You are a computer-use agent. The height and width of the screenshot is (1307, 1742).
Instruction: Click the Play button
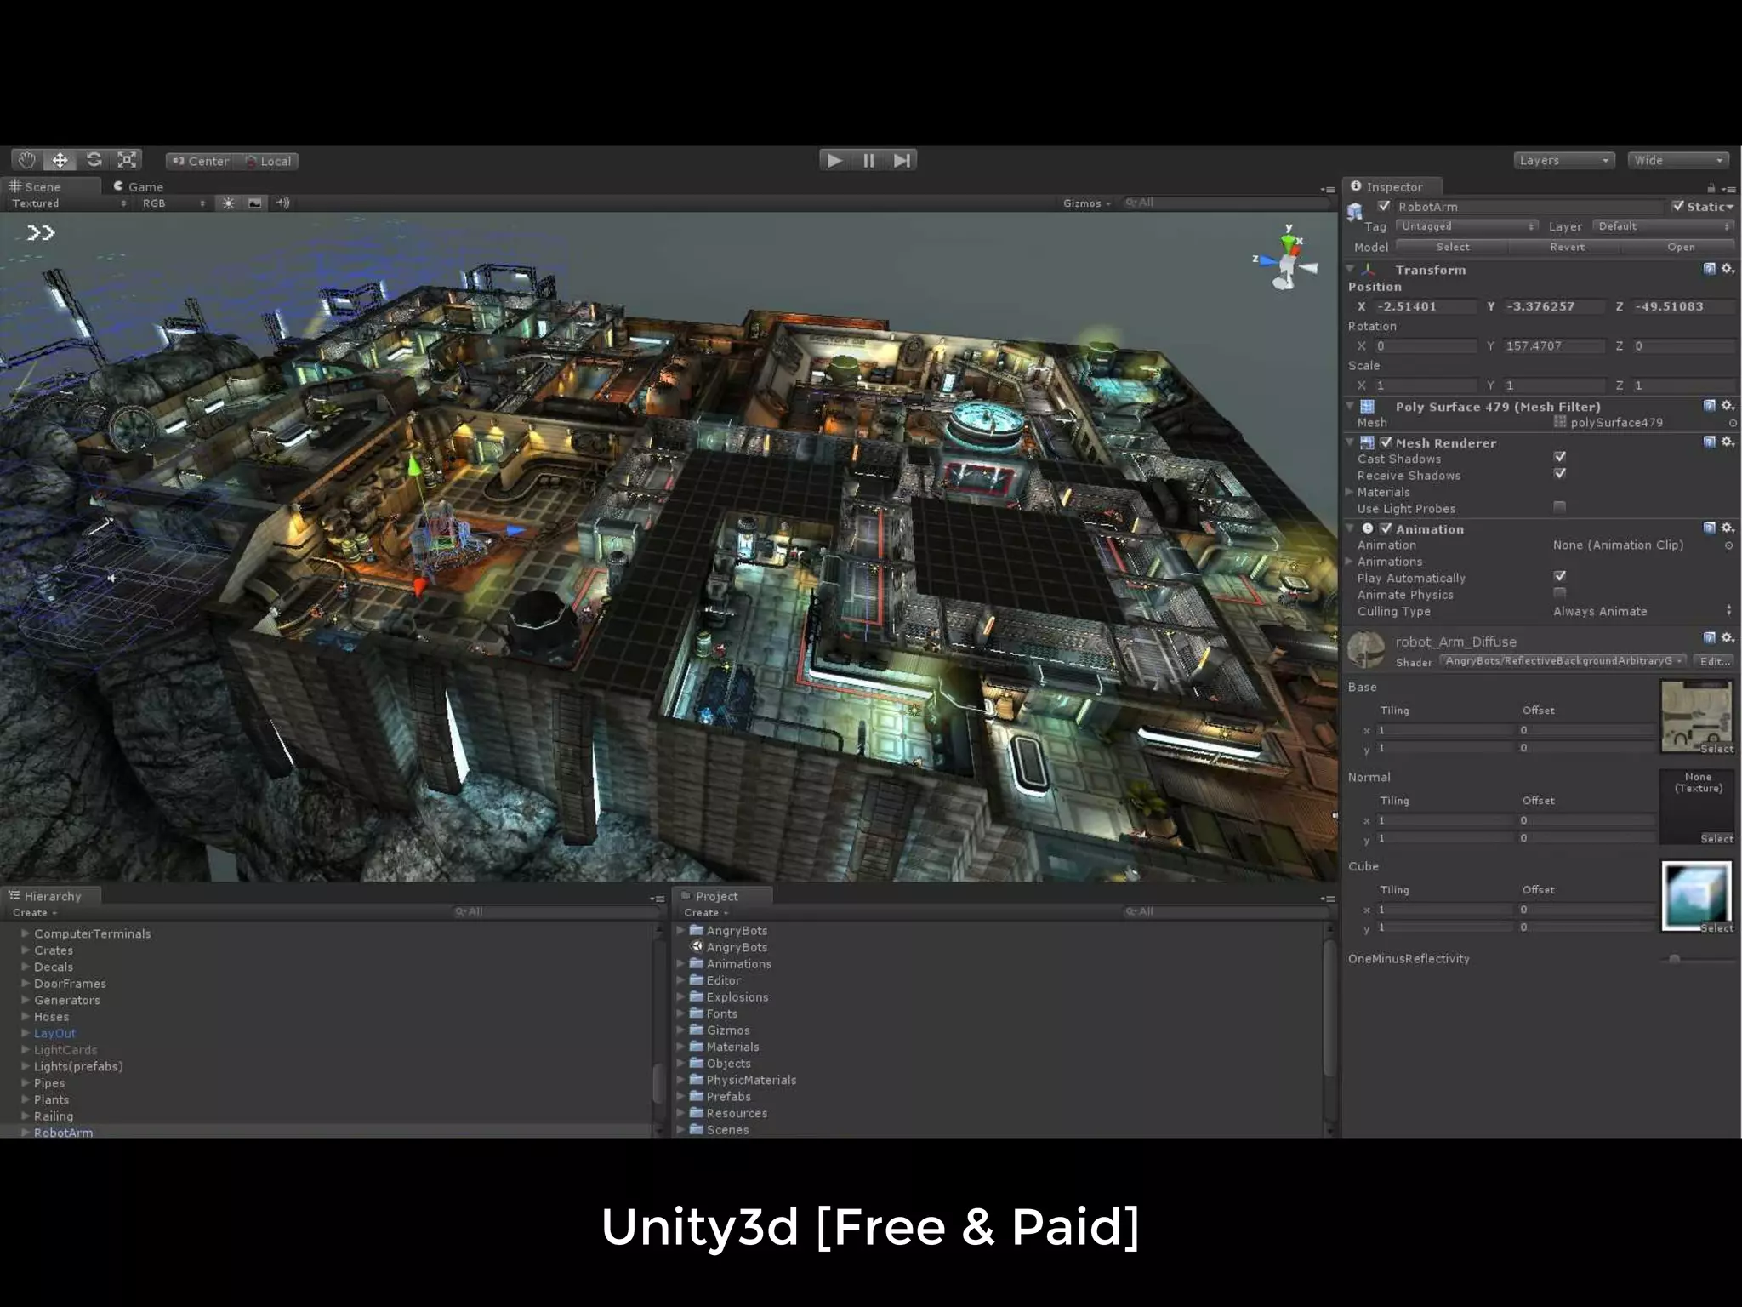tap(835, 160)
